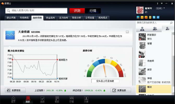Click the contact list scrollbar up arrow
The width and height of the screenshot is (175, 104).
(173, 33)
